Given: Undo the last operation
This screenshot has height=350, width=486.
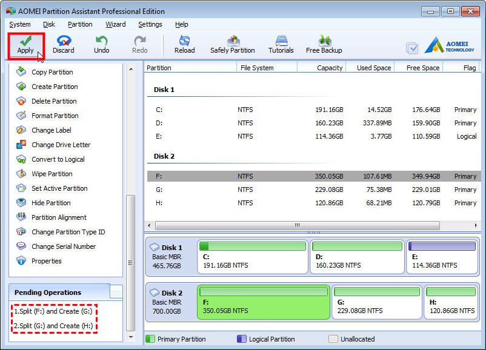Looking at the screenshot, I should pos(102,45).
